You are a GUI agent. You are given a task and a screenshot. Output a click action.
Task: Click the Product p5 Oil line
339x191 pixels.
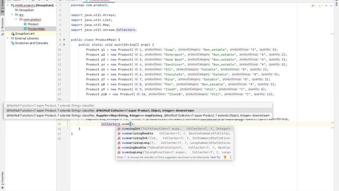point(177,70)
